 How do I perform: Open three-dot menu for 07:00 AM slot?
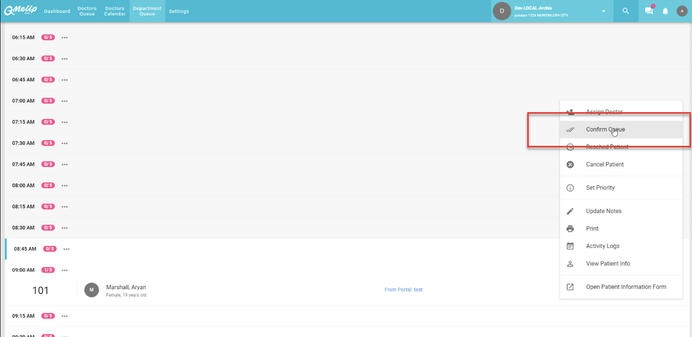pos(65,101)
